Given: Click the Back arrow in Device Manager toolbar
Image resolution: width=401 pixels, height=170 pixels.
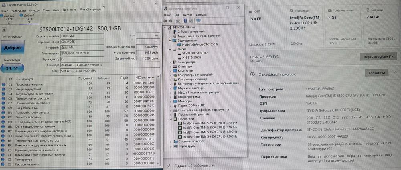Looking at the screenshot, I should click(166, 21).
